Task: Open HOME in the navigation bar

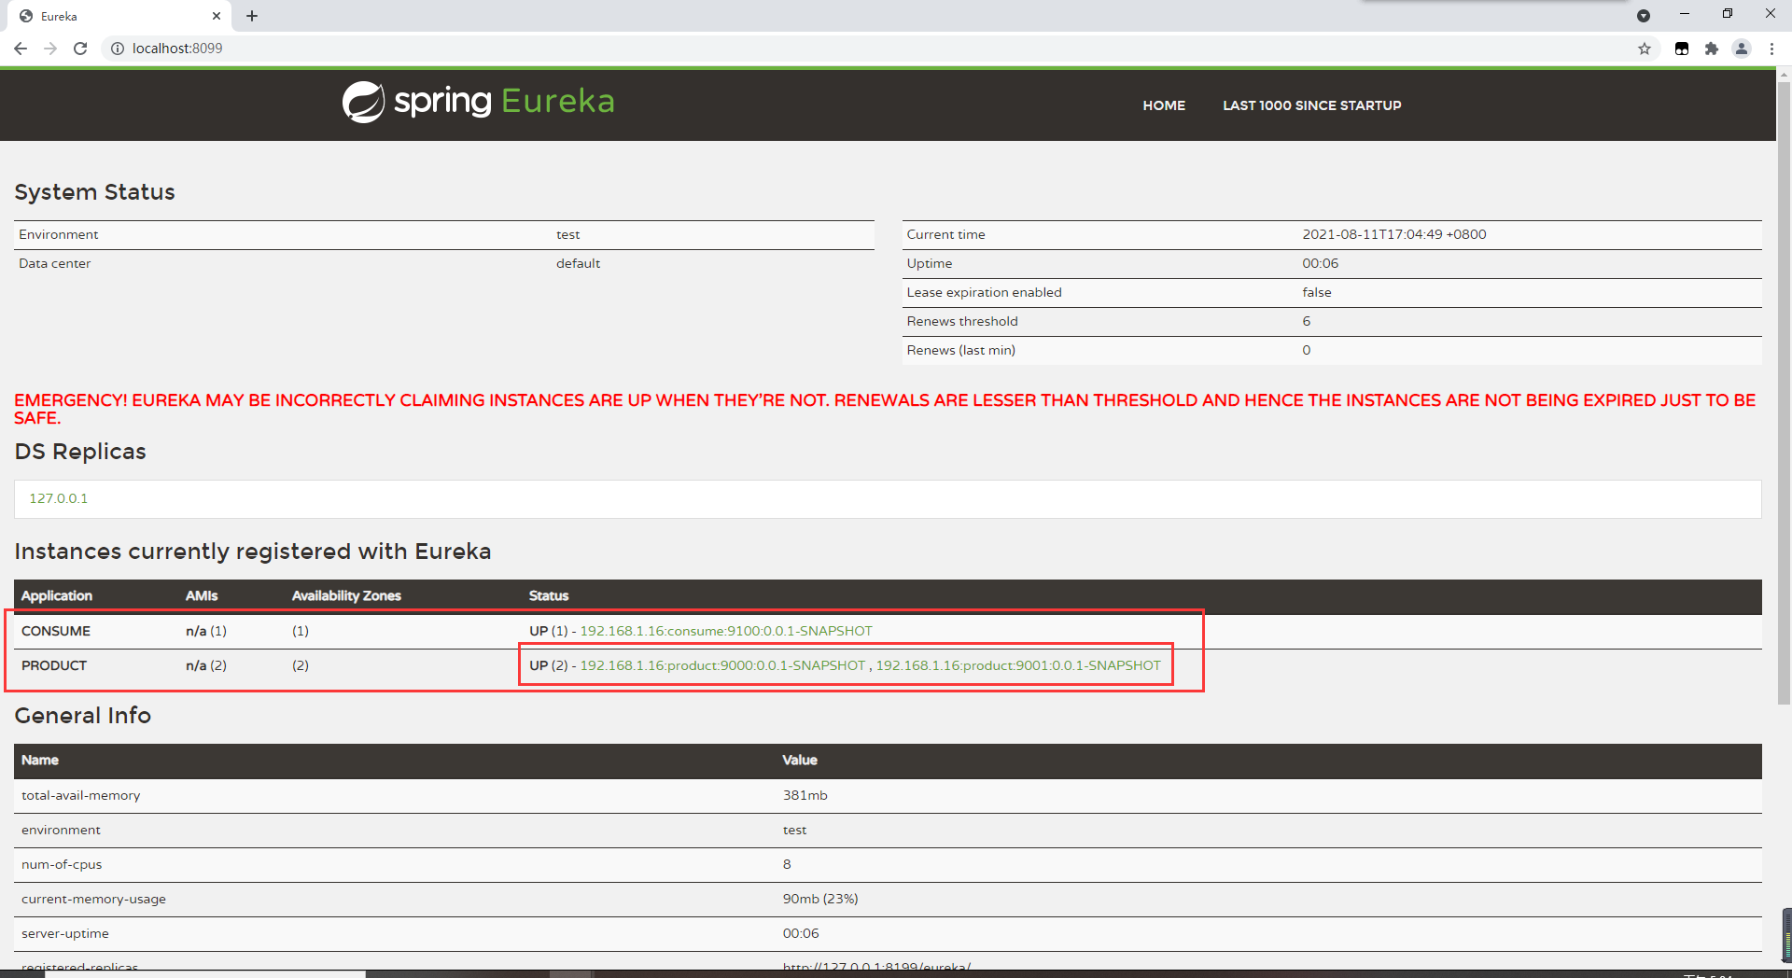Action: [x=1164, y=105]
